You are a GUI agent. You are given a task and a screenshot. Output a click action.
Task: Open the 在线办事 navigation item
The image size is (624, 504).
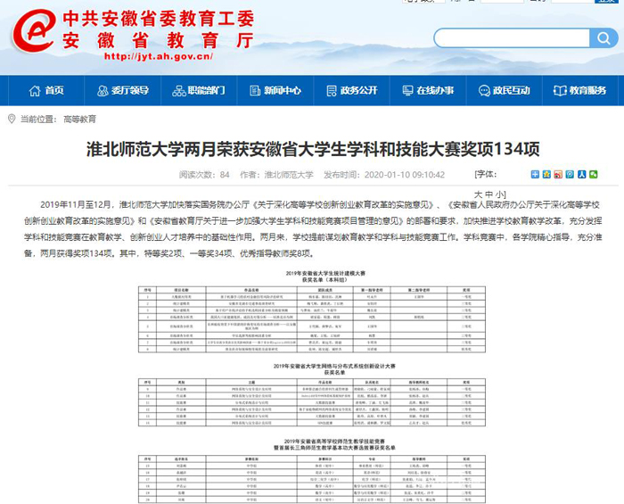click(428, 90)
